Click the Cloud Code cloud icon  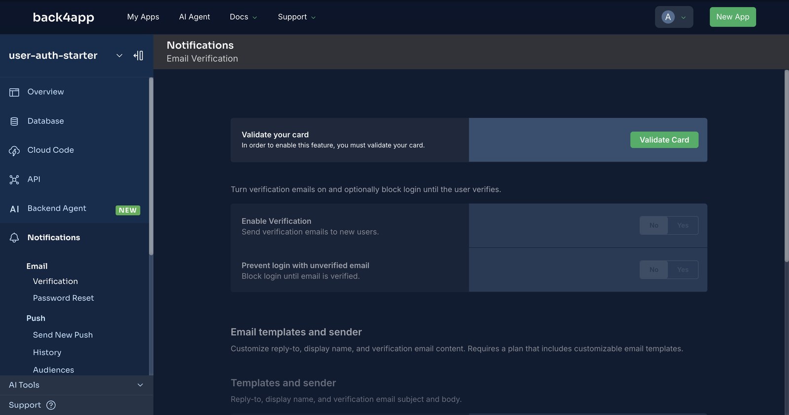[14, 151]
